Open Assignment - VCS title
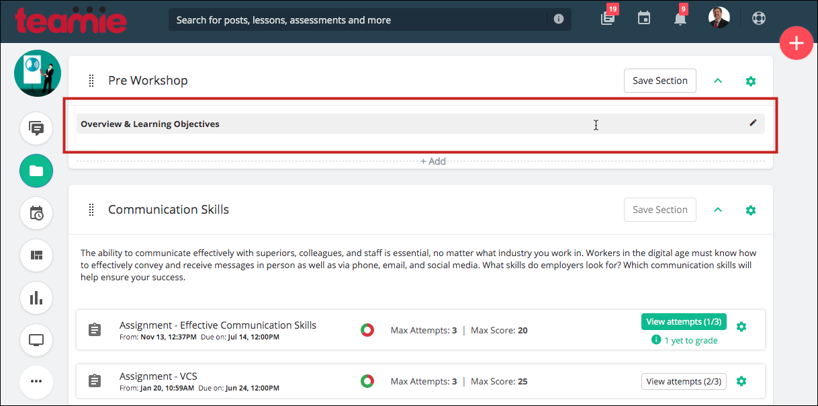This screenshot has height=406, width=818. (x=158, y=376)
